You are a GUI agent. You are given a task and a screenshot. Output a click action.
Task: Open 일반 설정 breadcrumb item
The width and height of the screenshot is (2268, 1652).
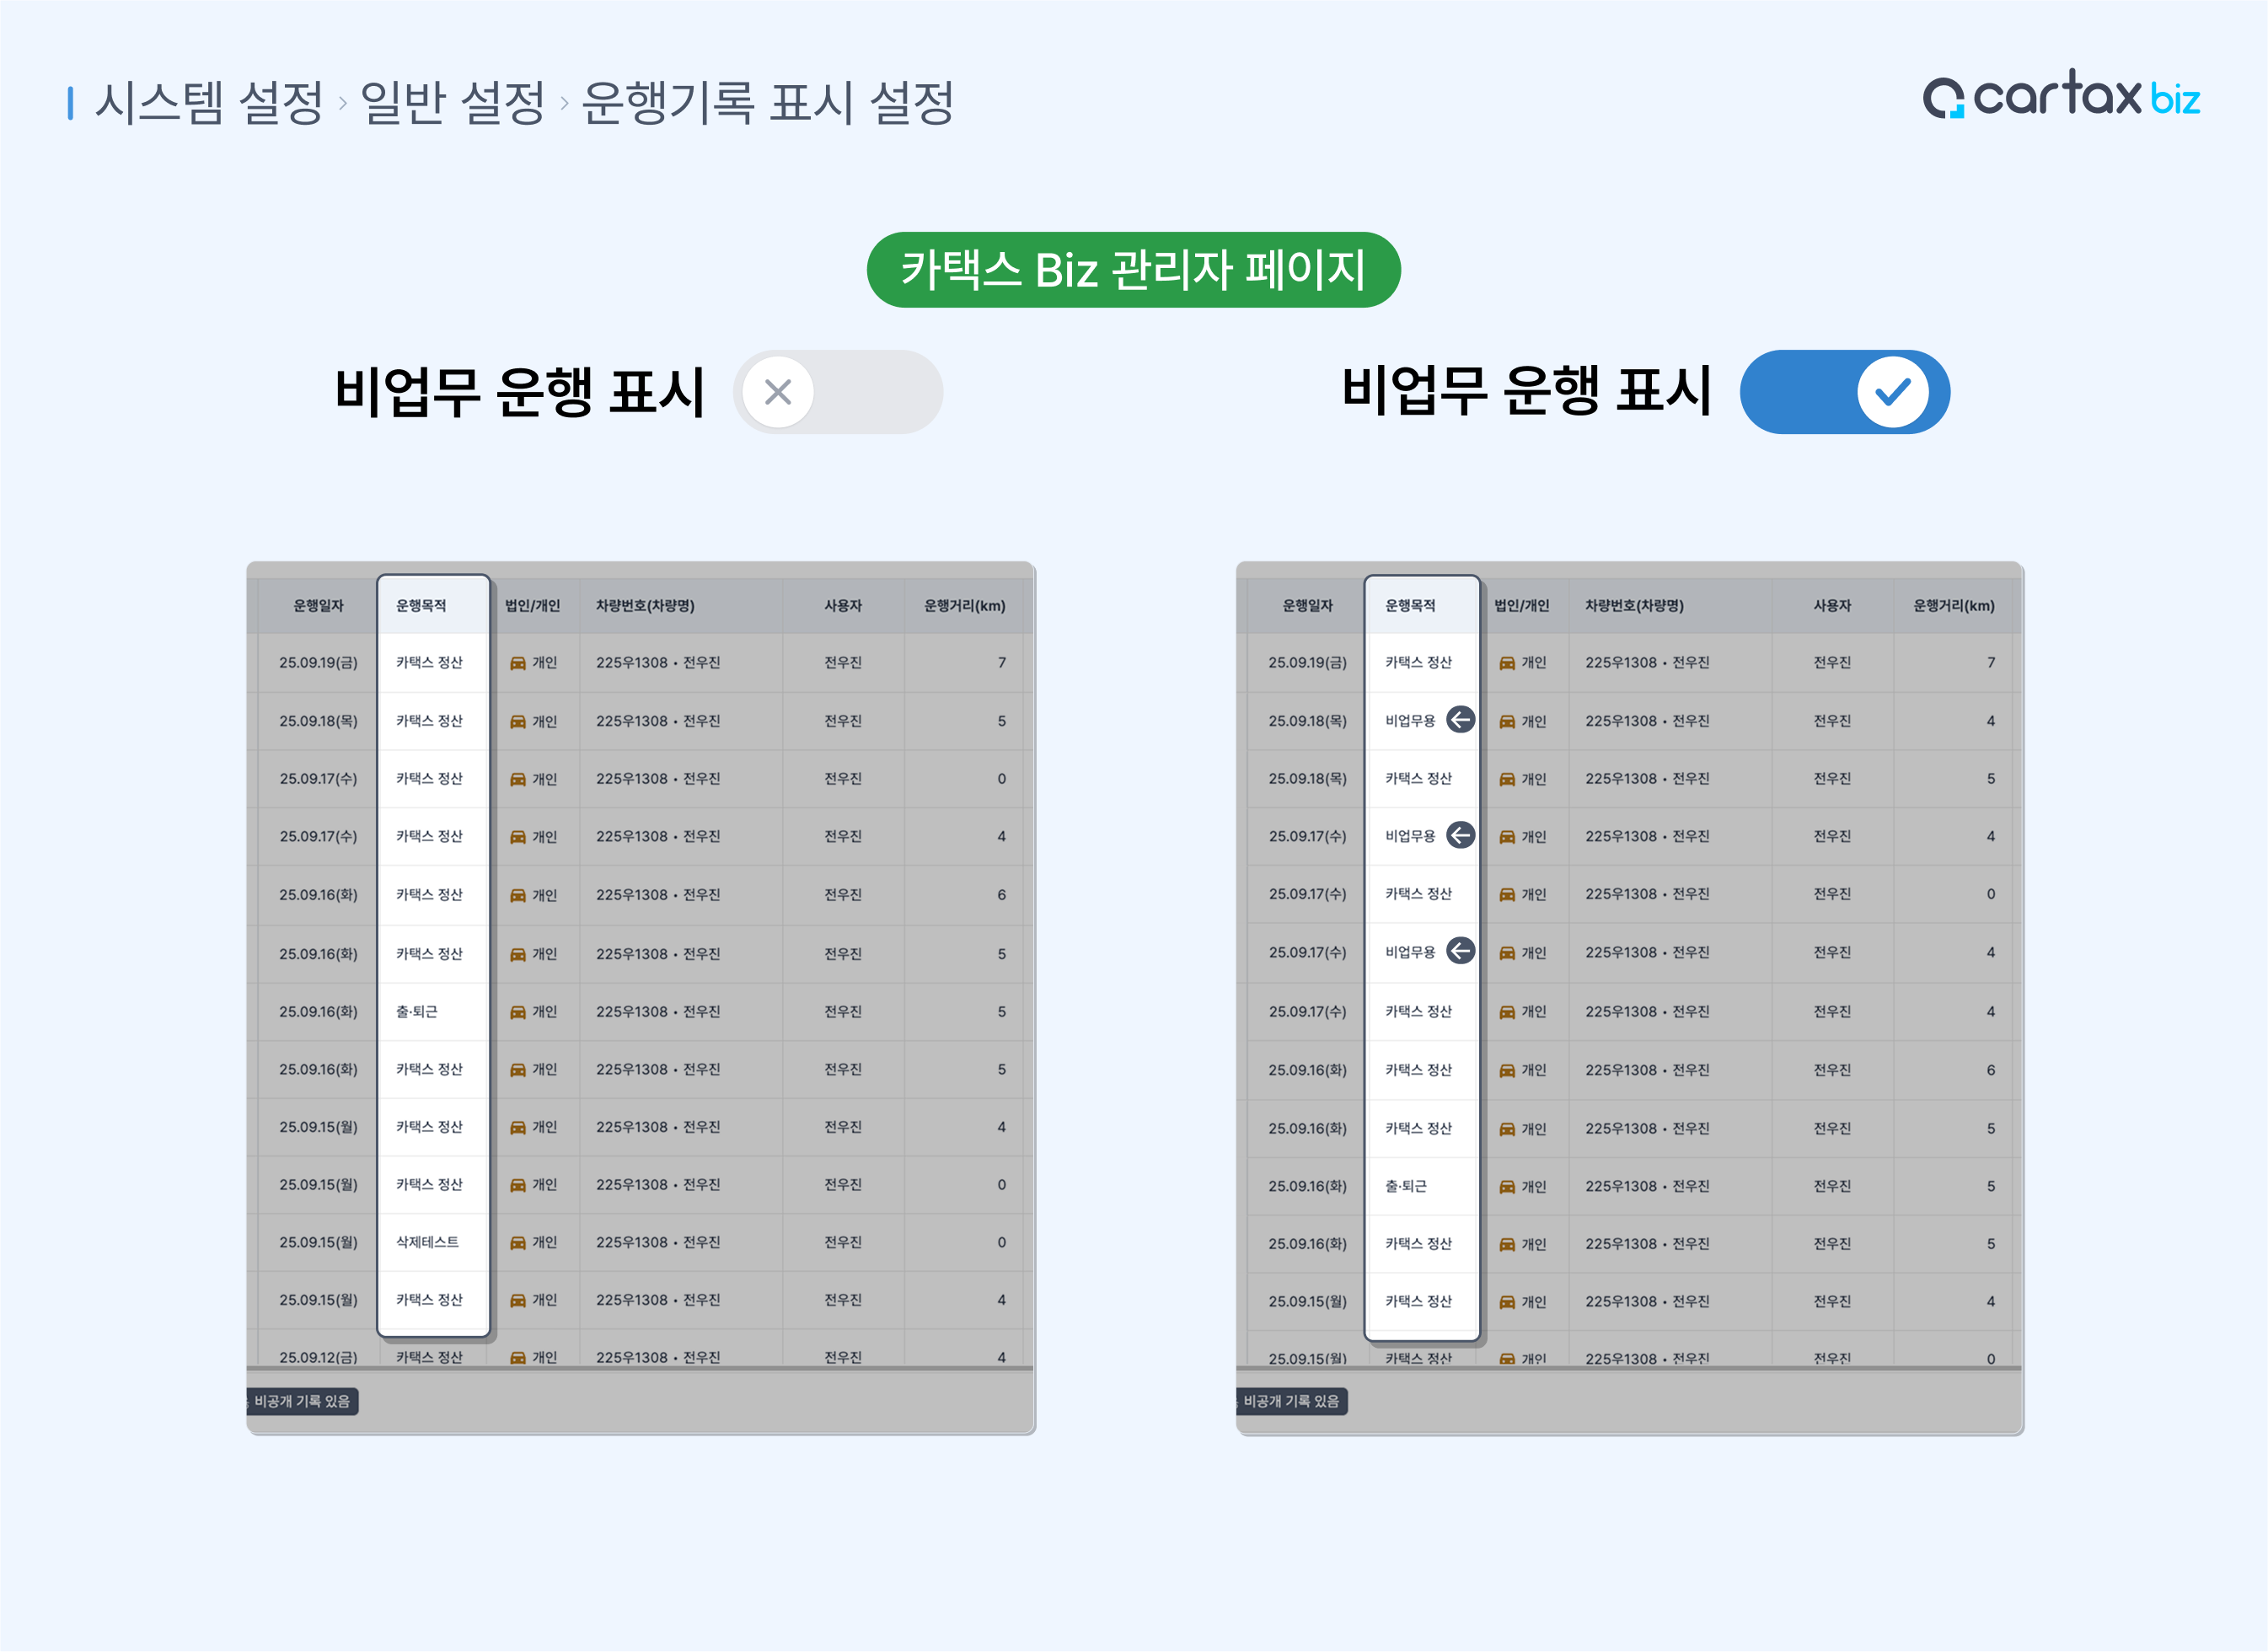(x=452, y=102)
